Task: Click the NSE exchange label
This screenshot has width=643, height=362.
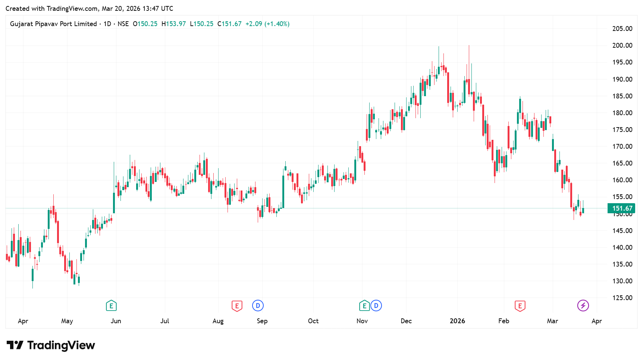Action: 123,24
